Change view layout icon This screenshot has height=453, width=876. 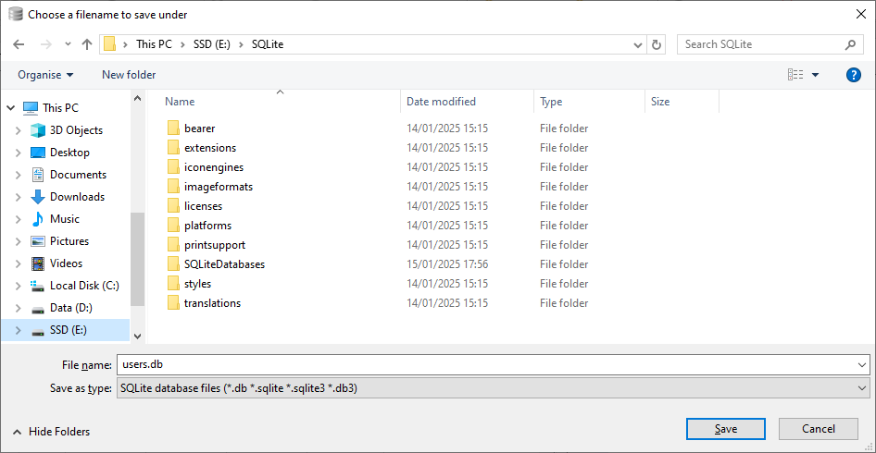coord(795,75)
